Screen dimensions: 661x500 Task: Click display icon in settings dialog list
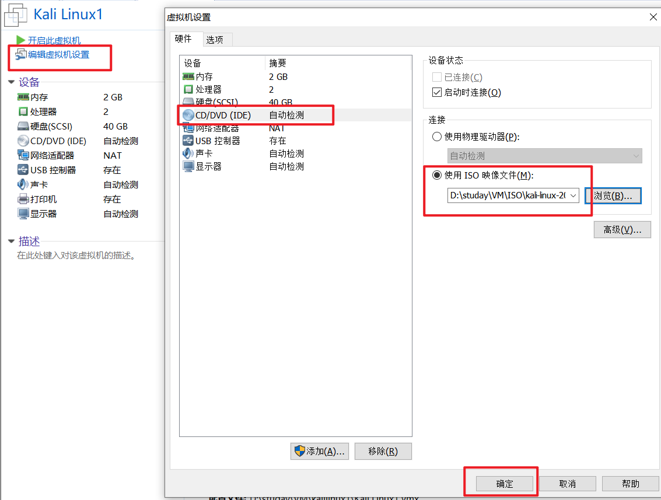188,166
